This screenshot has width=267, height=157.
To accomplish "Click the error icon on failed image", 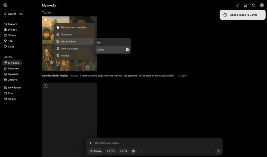I will (x=45, y=86).
